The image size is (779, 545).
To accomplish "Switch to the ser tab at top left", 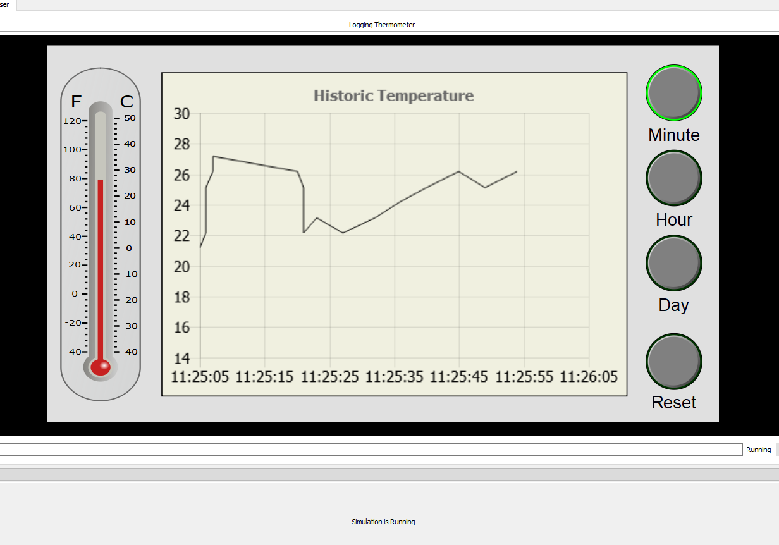I will 4,4.
